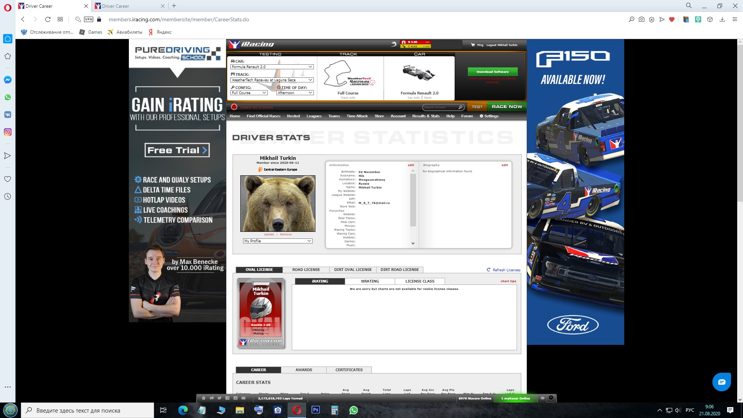Screen dimensions: 743x418
Task: Click the Twitter icon in bottom bar
Action: pyautogui.click(x=219, y=398)
